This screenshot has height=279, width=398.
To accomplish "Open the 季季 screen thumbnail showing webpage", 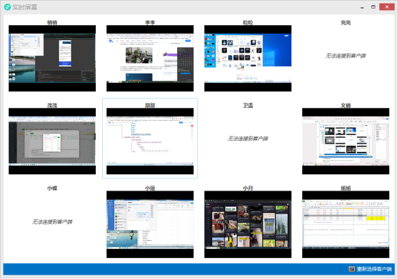I will click(150, 58).
